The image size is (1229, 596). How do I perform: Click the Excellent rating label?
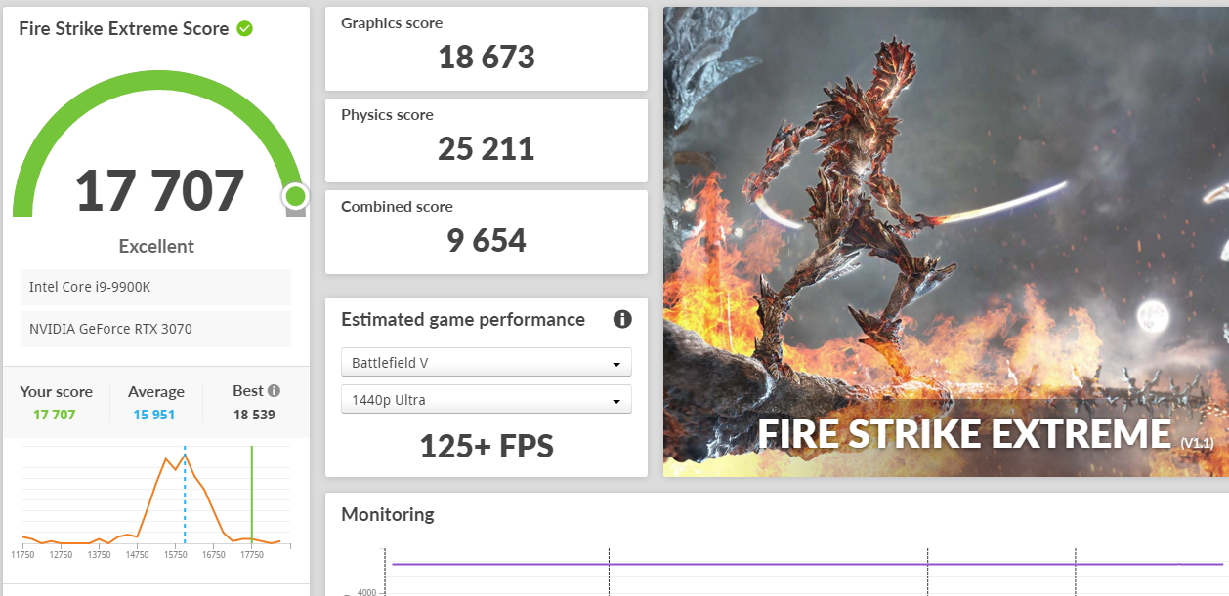click(156, 246)
